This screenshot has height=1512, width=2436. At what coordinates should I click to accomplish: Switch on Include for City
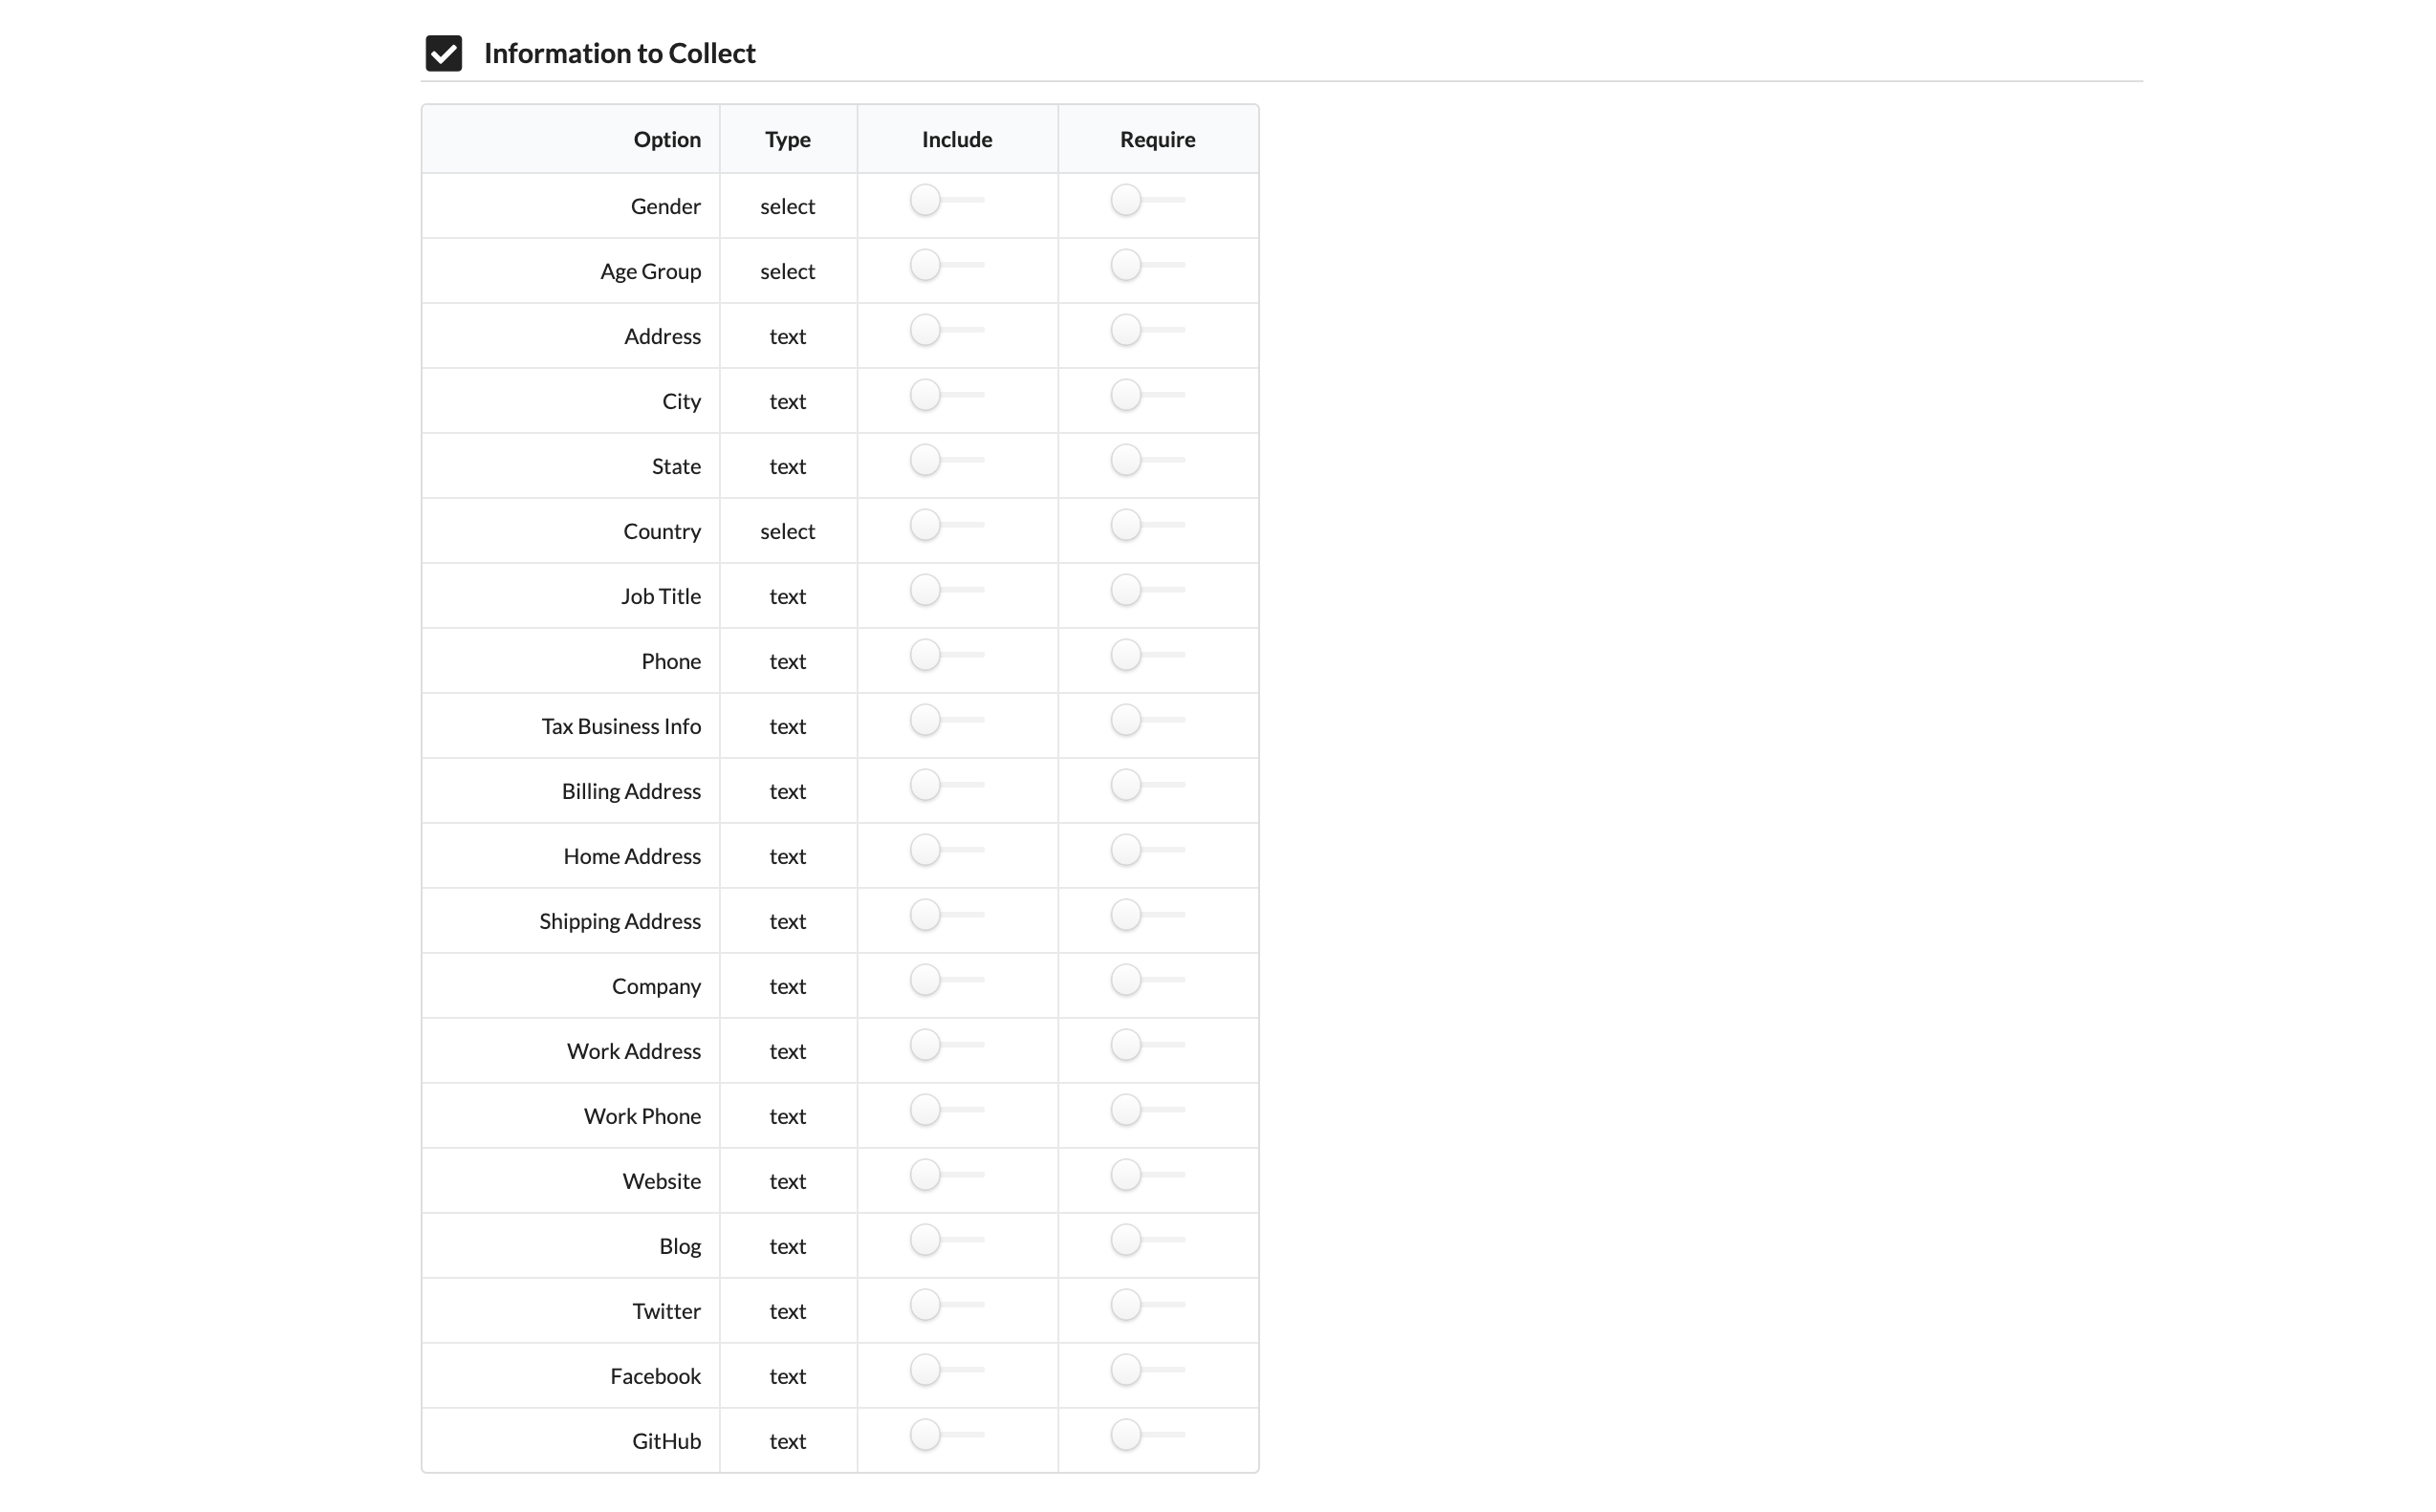(x=947, y=395)
